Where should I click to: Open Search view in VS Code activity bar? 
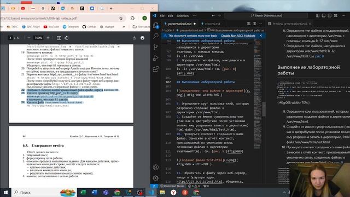tap(156, 36)
